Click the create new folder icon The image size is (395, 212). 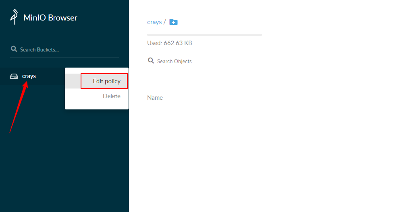click(173, 22)
